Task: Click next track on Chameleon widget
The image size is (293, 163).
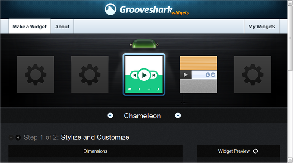Action: (153, 75)
